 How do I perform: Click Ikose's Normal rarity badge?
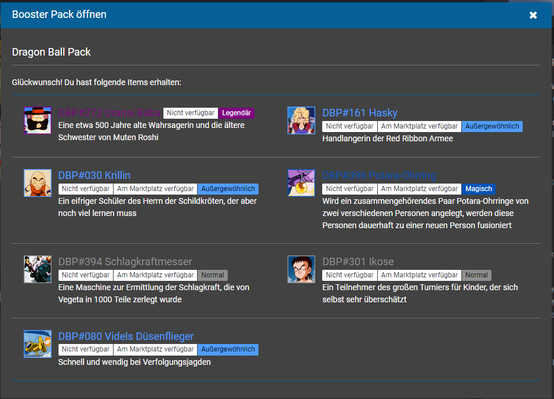[476, 275]
